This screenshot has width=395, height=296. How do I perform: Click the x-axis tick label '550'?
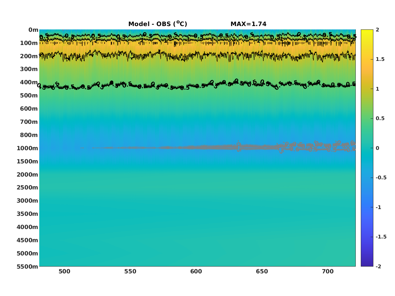point(130,271)
